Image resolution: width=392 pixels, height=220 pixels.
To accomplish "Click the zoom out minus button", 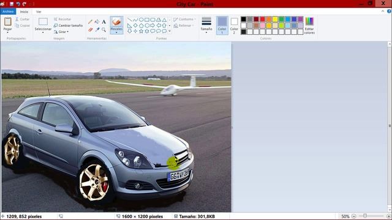I will click(354, 216).
